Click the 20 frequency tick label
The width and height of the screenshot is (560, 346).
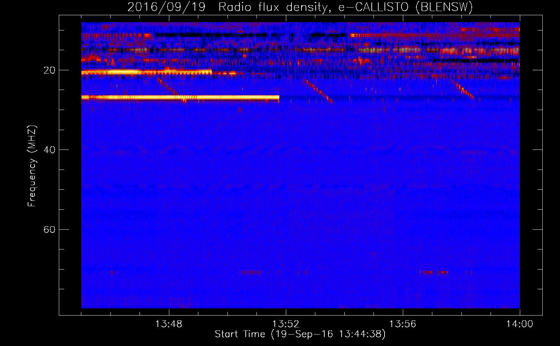point(49,70)
